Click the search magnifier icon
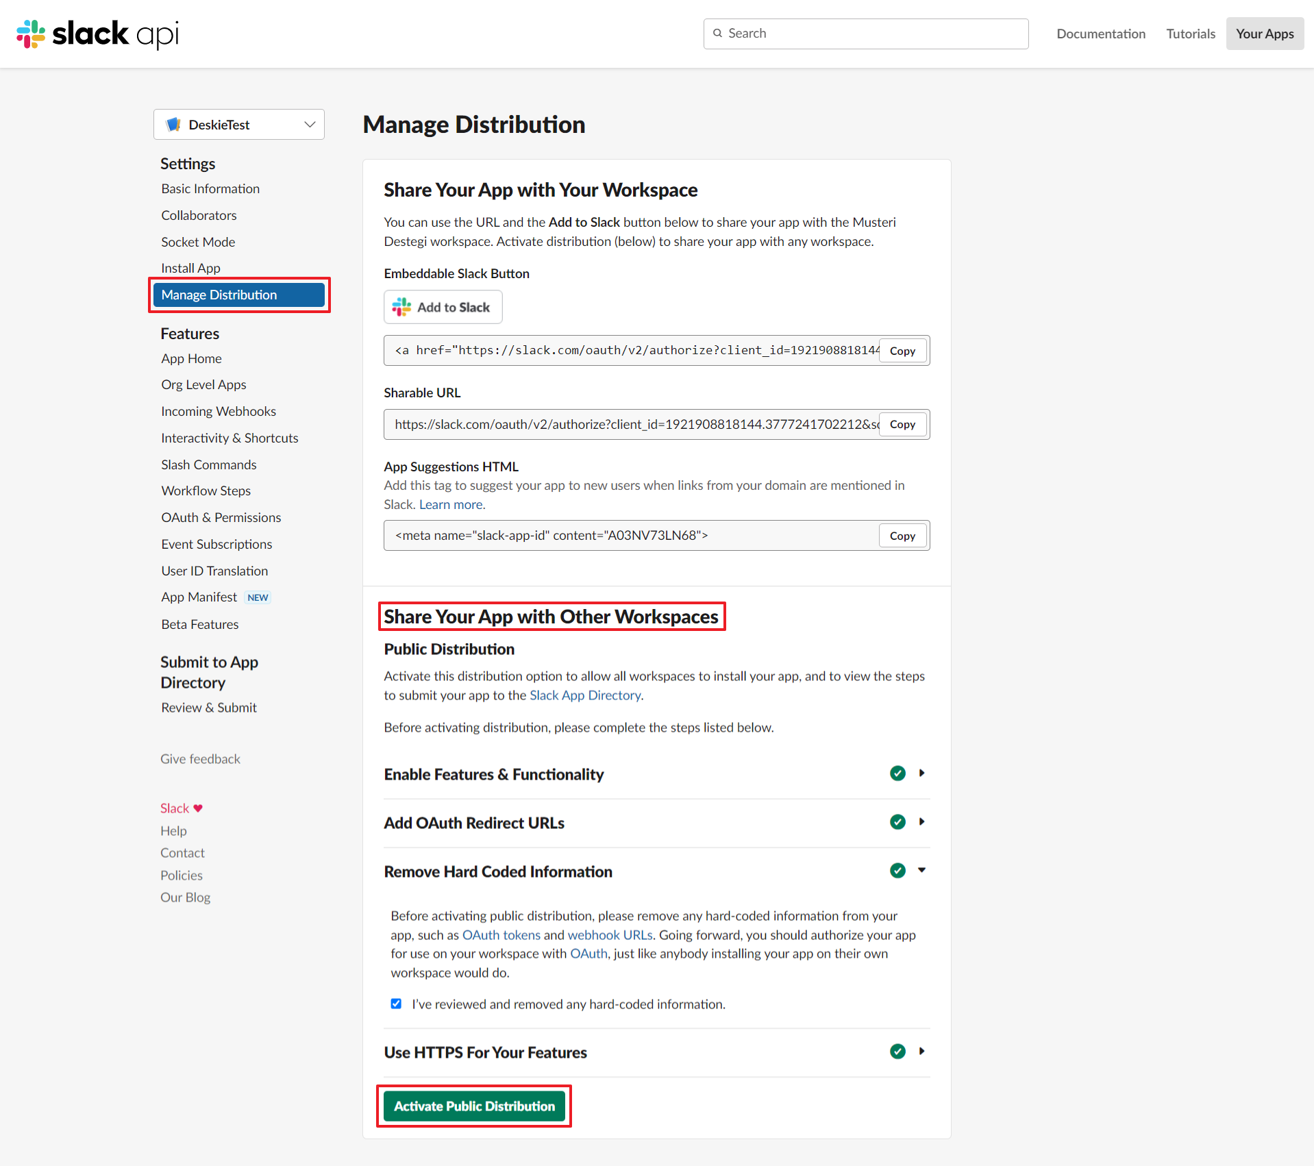This screenshot has width=1314, height=1166. [717, 34]
